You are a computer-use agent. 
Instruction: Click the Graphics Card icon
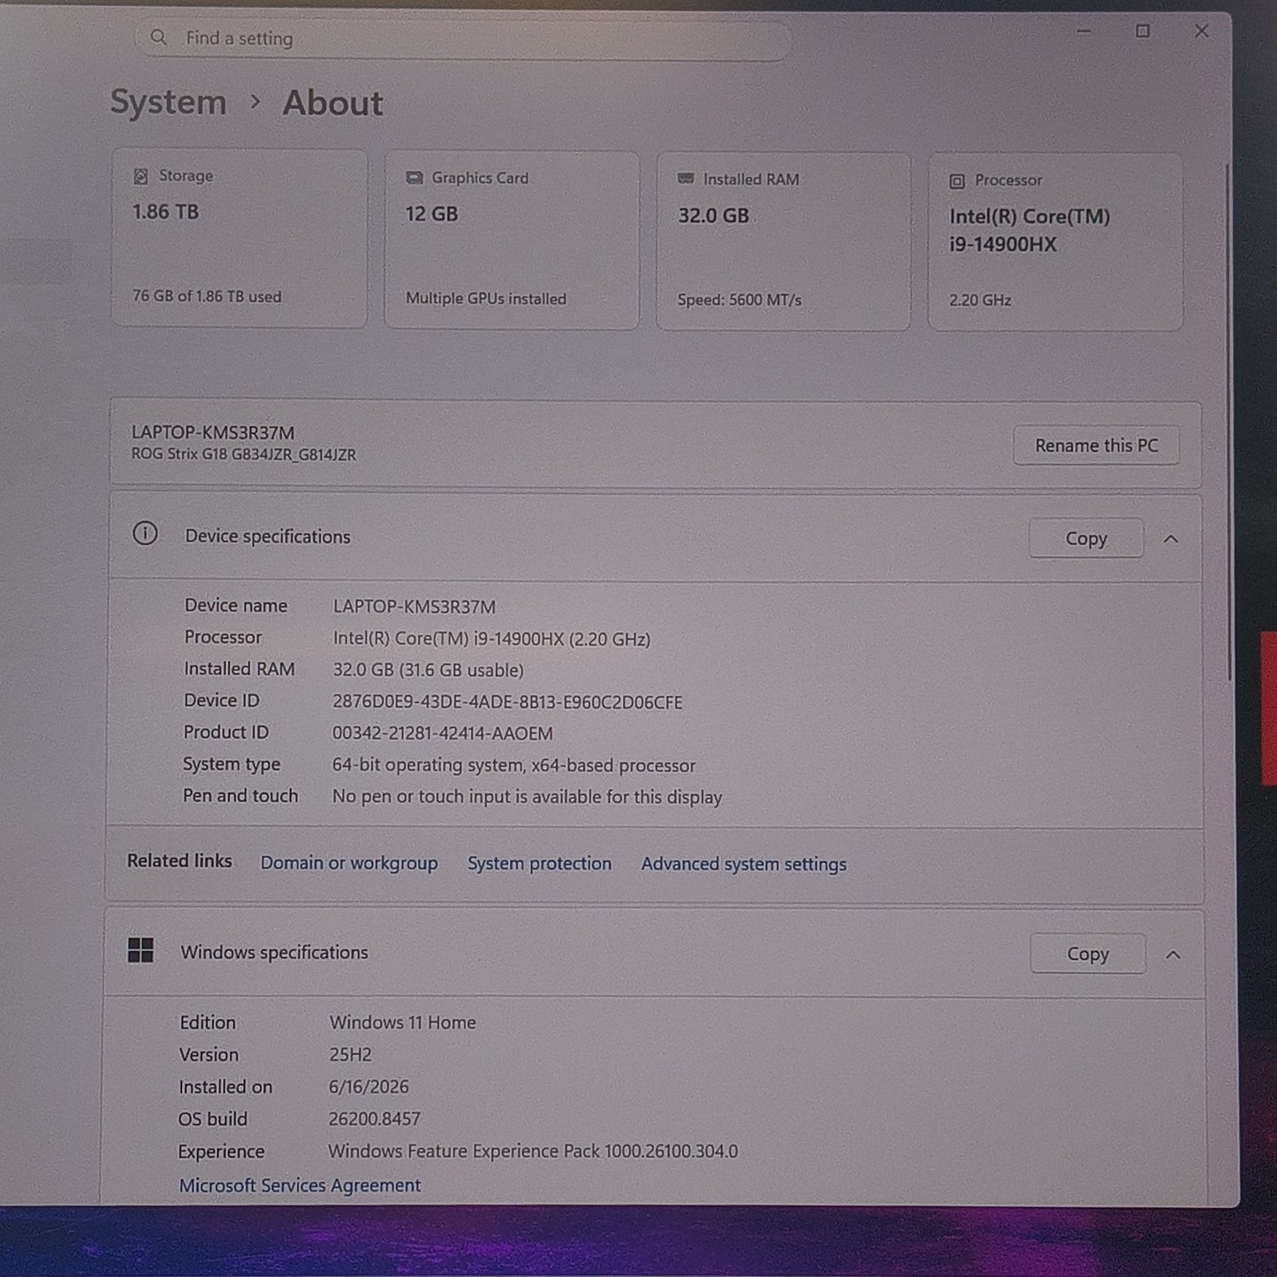(414, 178)
